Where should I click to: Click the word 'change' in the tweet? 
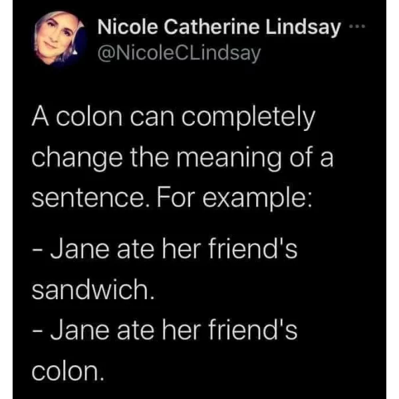click(77, 159)
